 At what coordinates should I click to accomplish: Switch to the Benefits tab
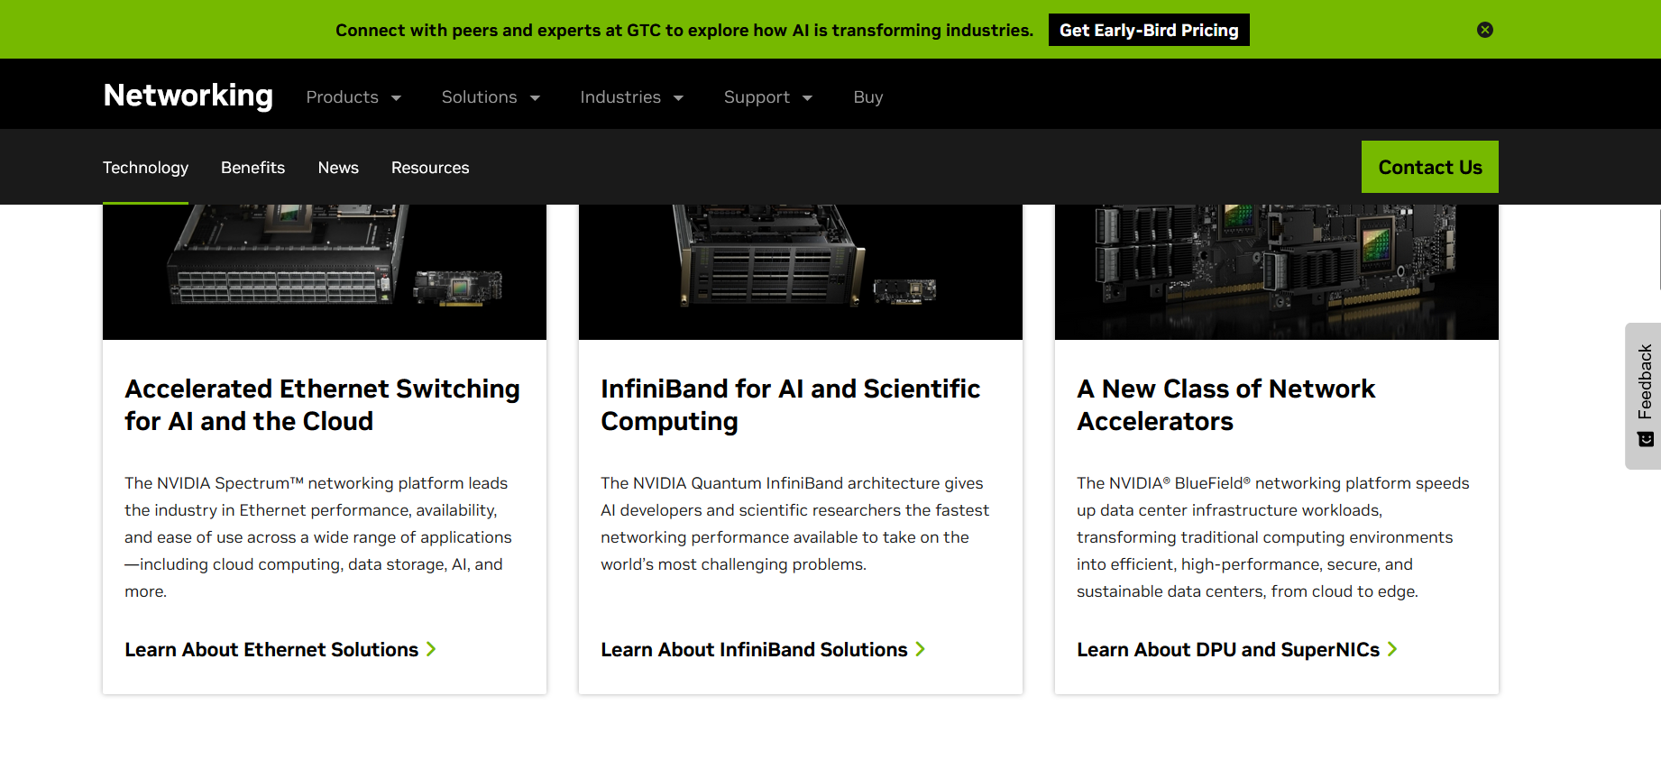point(252,168)
